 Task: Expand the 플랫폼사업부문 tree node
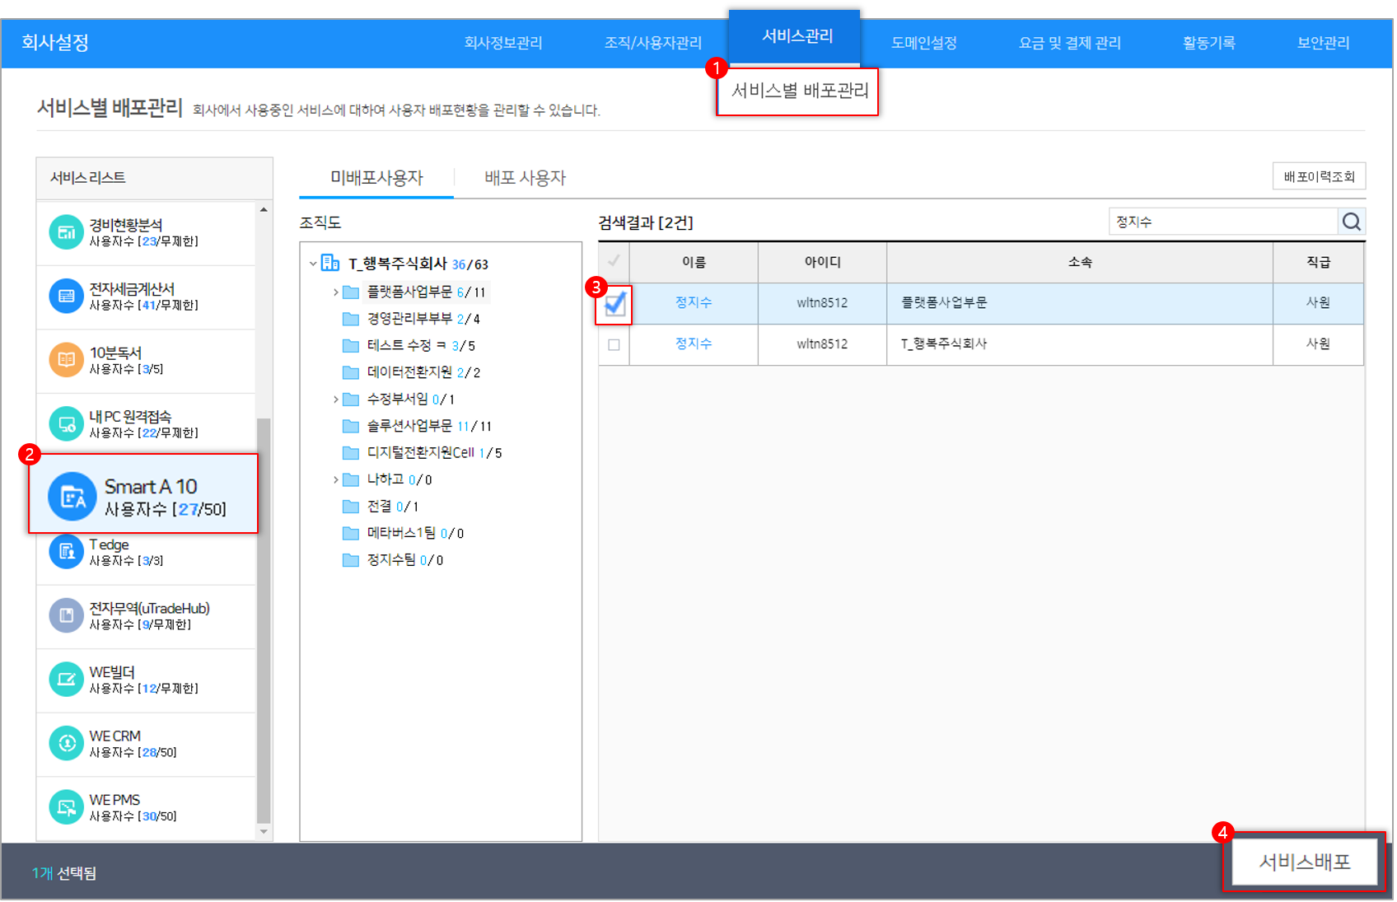(x=335, y=292)
